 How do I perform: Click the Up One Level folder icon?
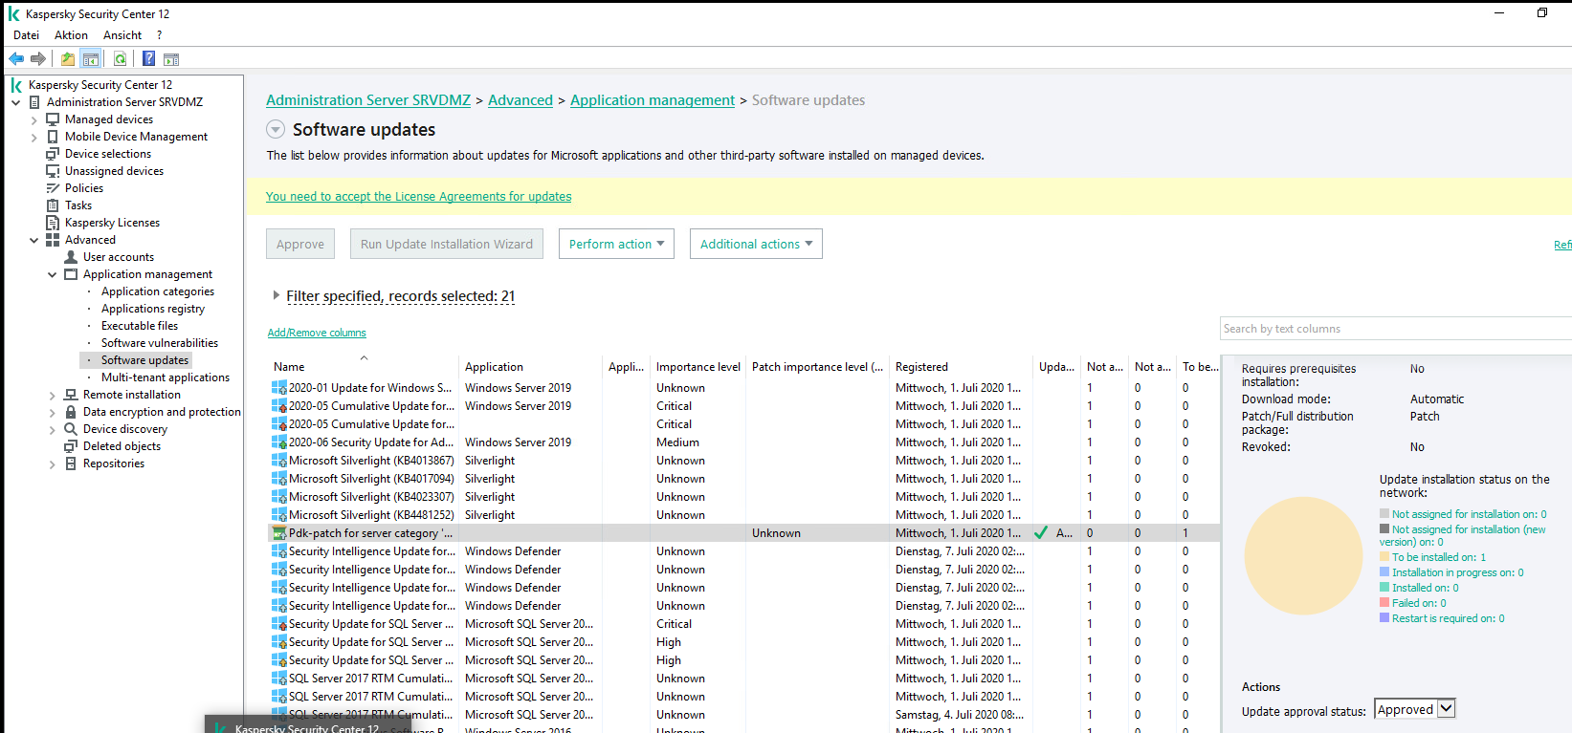tap(68, 59)
